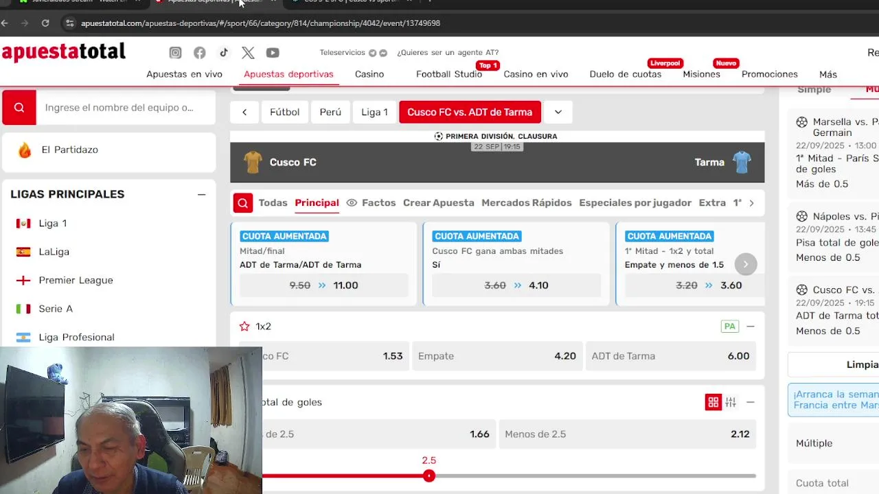The width and height of the screenshot is (879, 494).
Task: Open slider settings icon in total de goles
Action: tap(731, 402)
